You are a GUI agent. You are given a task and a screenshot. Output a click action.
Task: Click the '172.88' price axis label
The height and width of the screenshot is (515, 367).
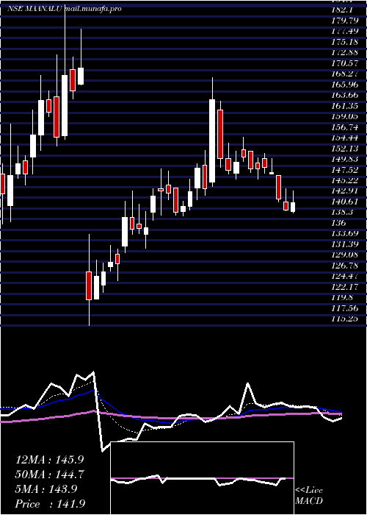[344, 52]
